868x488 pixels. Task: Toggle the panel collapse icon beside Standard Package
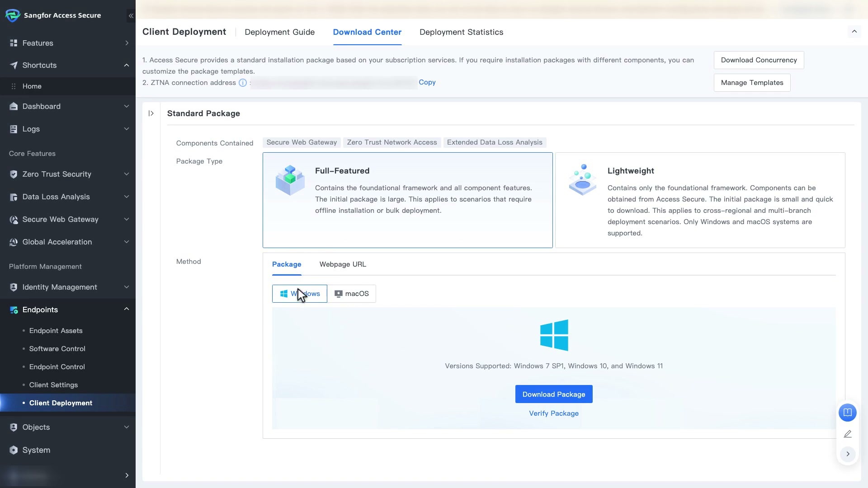(151, 113)
